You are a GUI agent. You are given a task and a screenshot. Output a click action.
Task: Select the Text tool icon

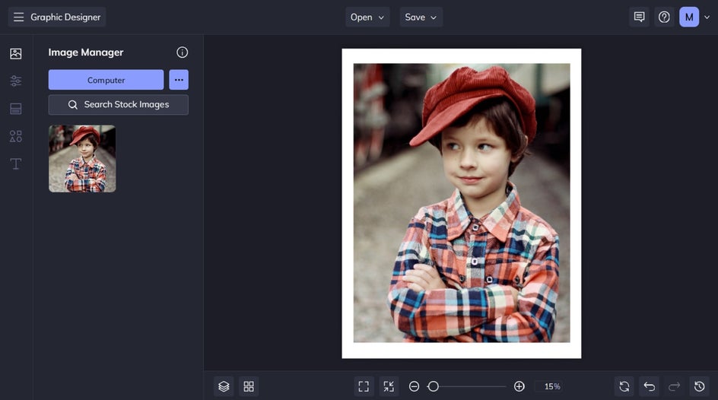tap(16, 163)
